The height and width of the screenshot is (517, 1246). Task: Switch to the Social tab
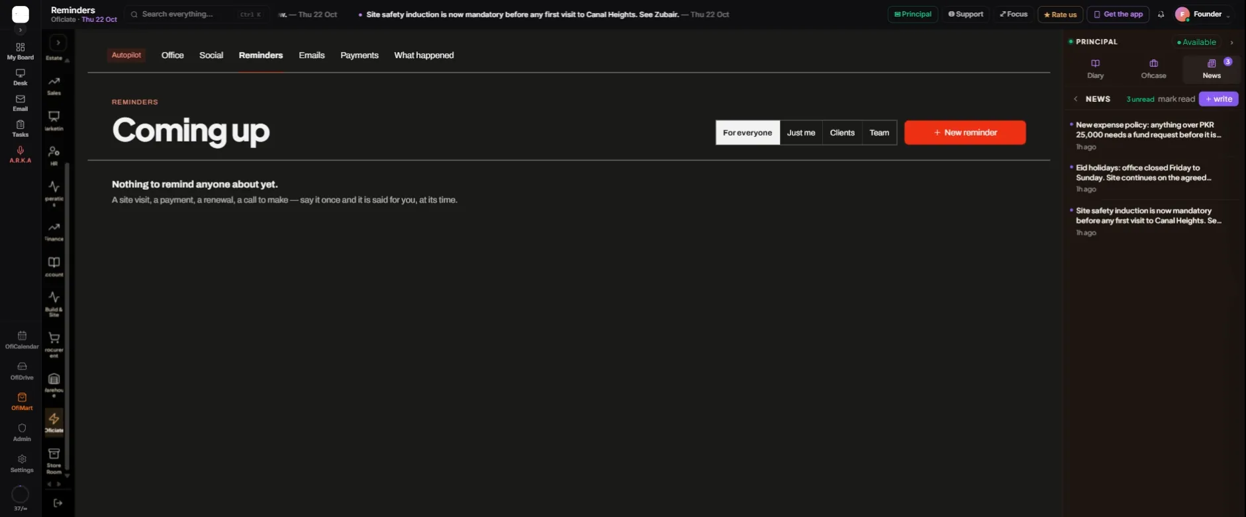click(211, 56)
